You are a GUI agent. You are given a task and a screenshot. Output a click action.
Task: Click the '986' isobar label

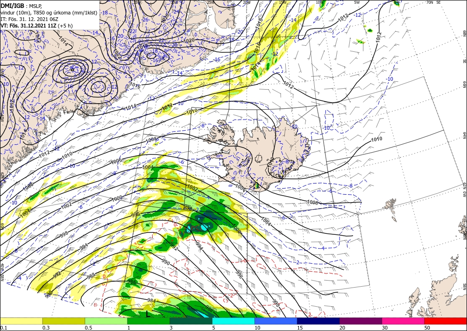coord(132,282)
